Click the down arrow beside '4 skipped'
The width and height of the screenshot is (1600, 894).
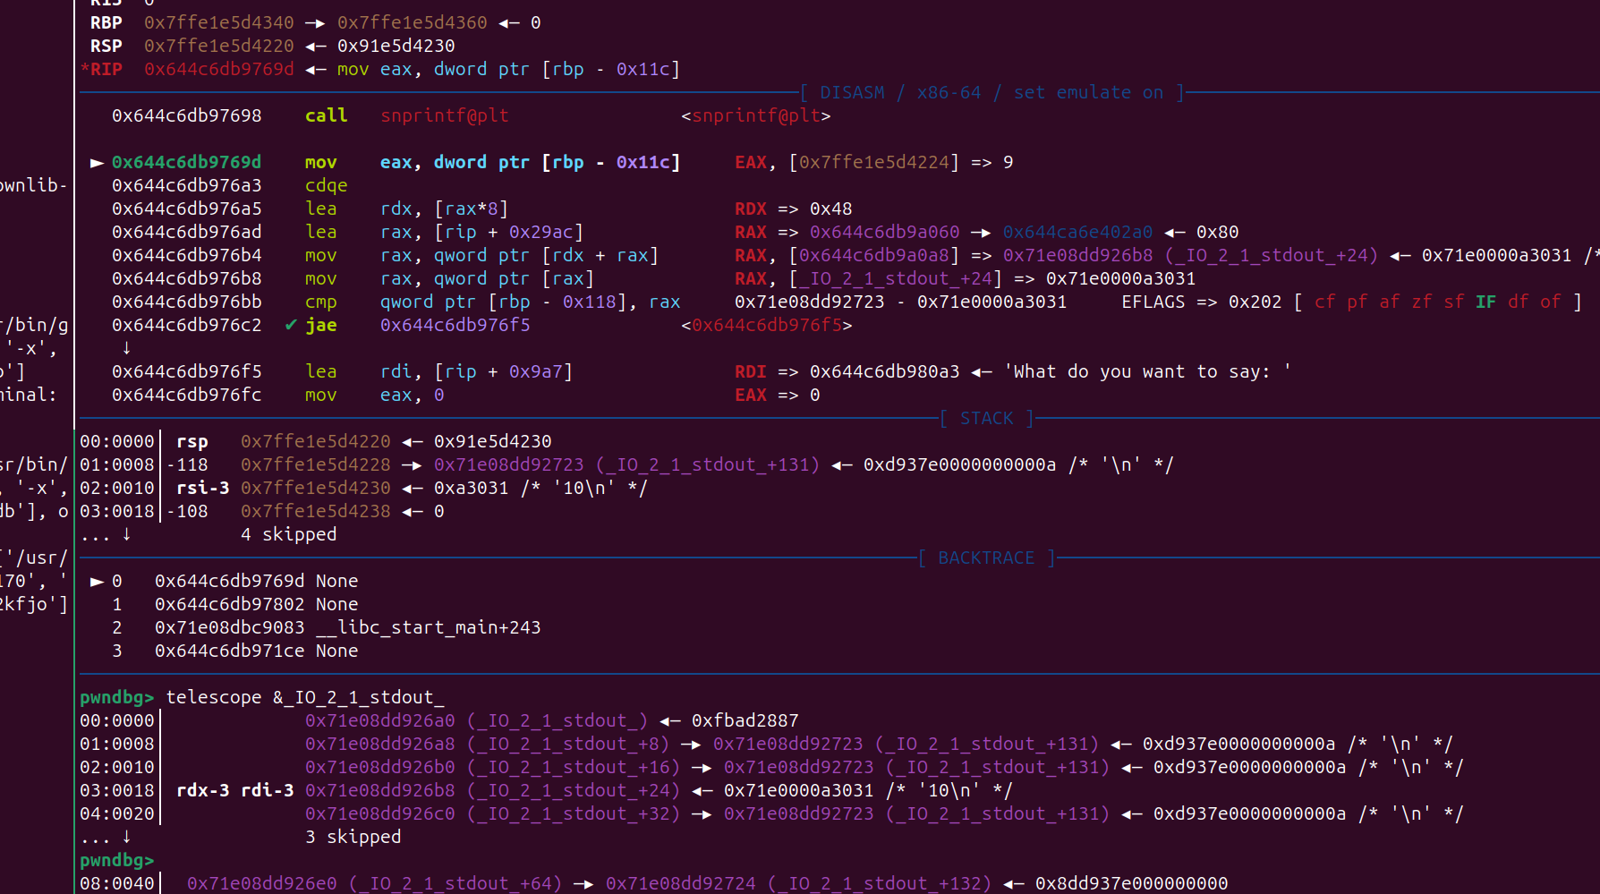coord(126,533)
